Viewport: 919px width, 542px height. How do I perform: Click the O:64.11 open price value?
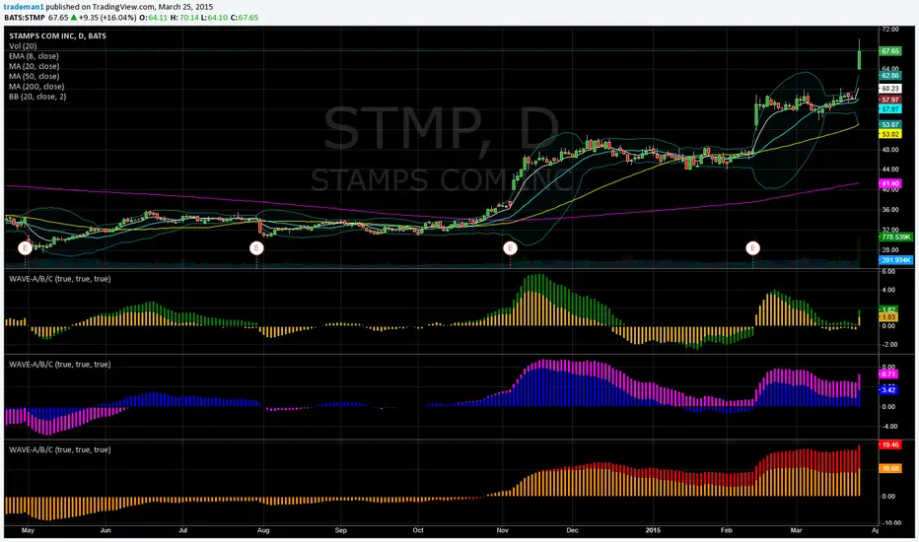coord(154,18)
